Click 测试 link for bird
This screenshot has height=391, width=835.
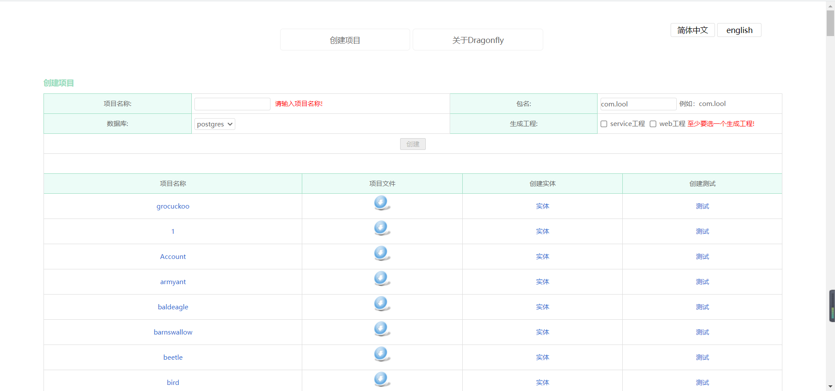coord(702,383)
